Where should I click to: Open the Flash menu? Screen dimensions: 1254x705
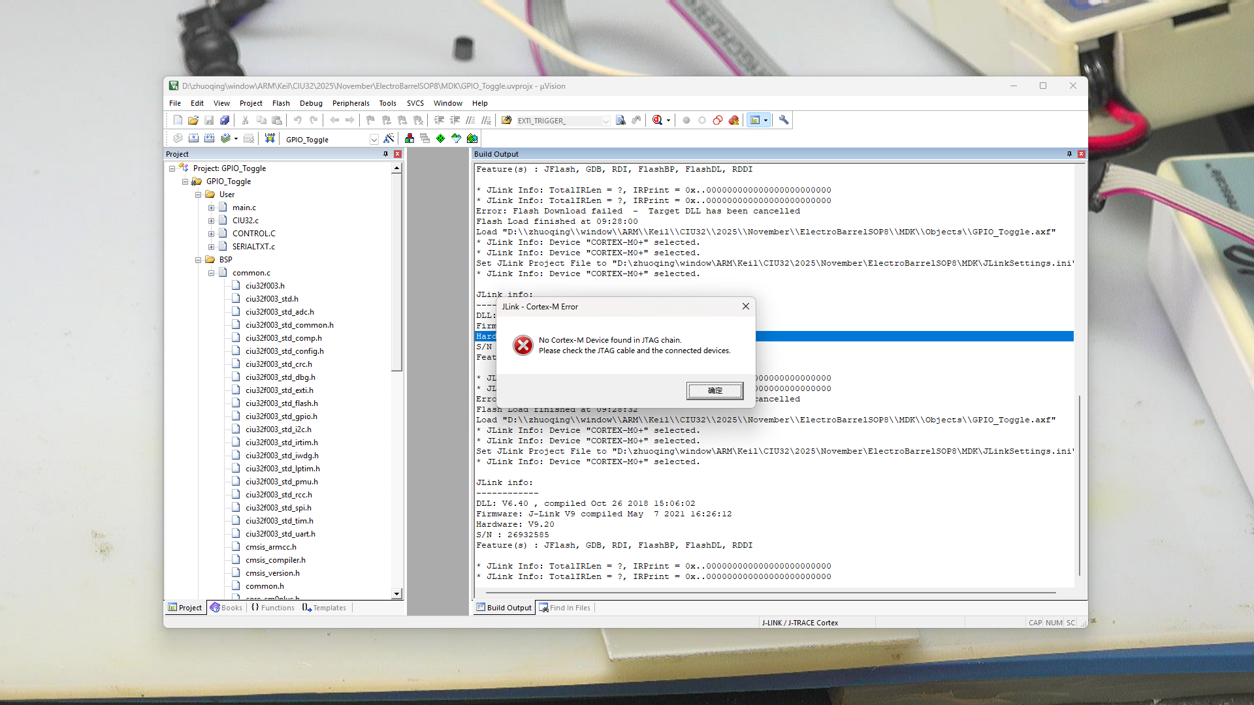pos(281,103)
